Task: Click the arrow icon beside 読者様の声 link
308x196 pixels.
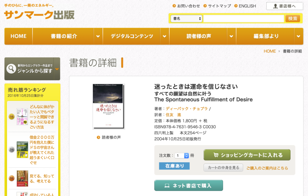Action: [x=98, y=137]
